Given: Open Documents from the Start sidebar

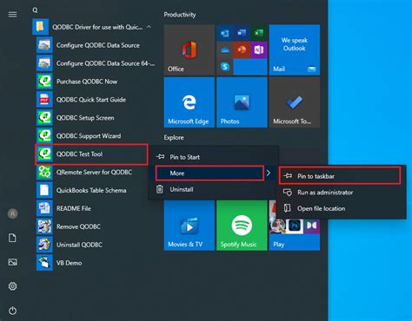Looking at the screenshot, I should pos(12,238).
